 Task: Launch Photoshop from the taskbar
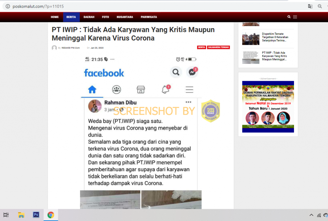click(x=36, y=215)
